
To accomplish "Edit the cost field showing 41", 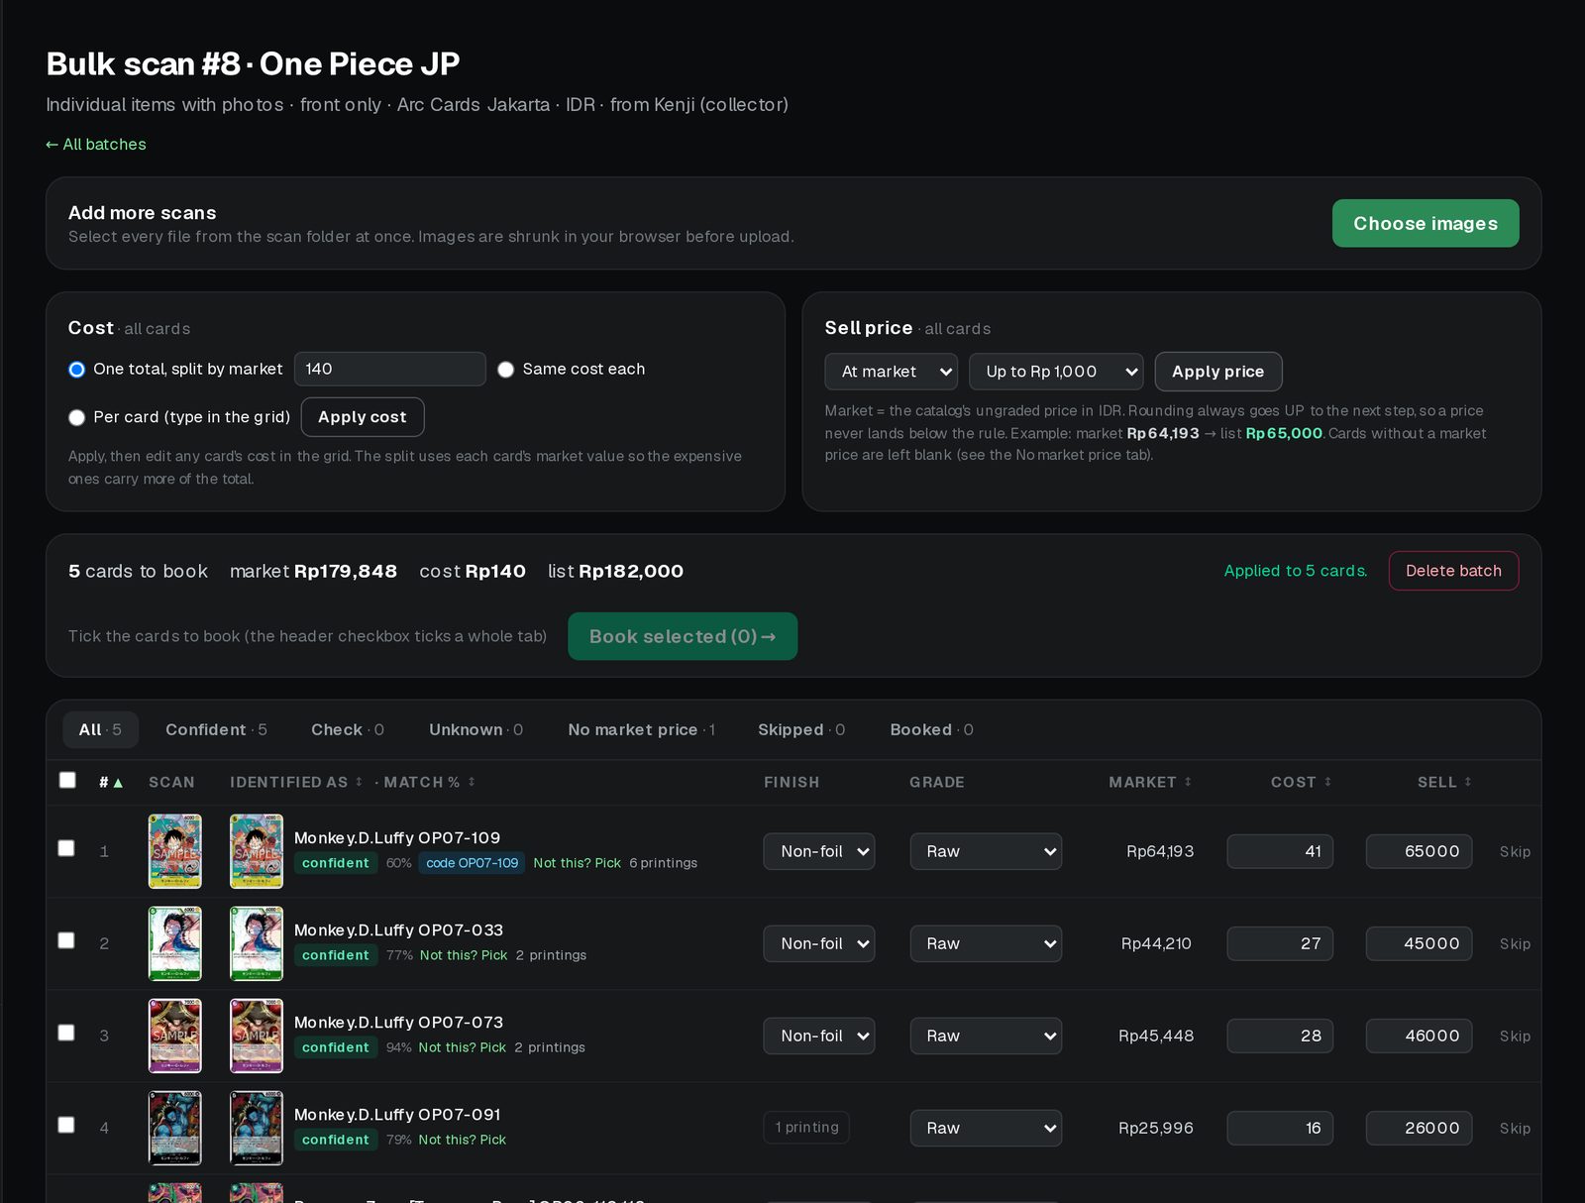I will pyautogui.click(x=1280, y=851).
